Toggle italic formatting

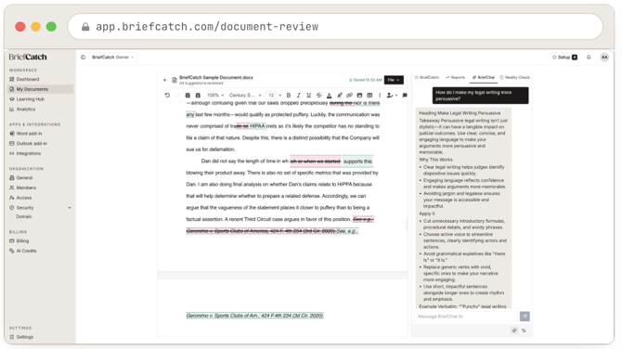298,96
